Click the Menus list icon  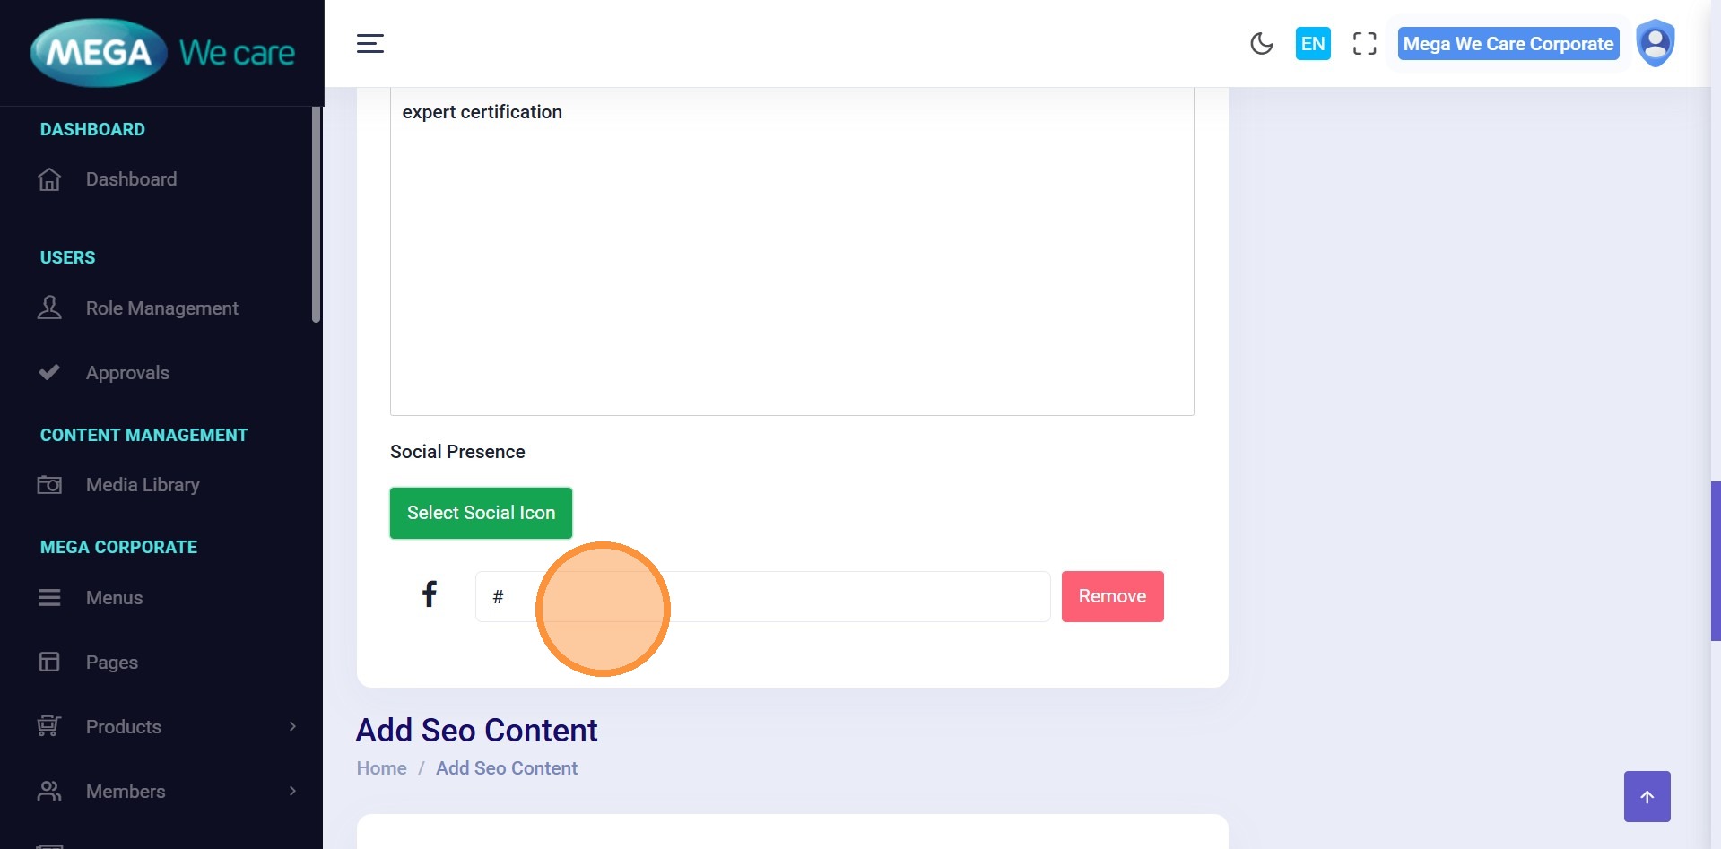[49, 598]
